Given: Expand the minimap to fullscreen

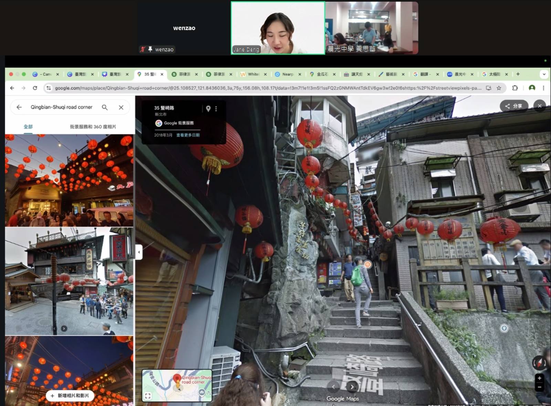Looking at the screenshot, I should pos(148,396).
